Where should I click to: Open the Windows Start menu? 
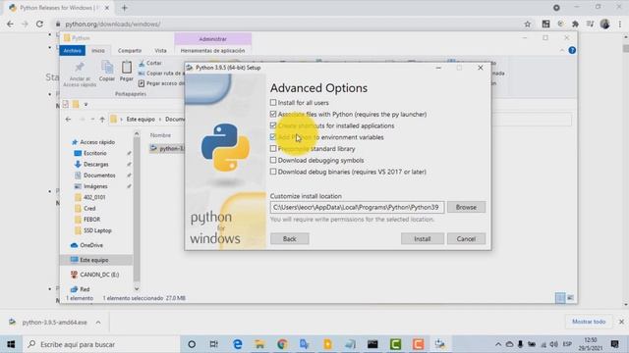[x=11, y=344]
